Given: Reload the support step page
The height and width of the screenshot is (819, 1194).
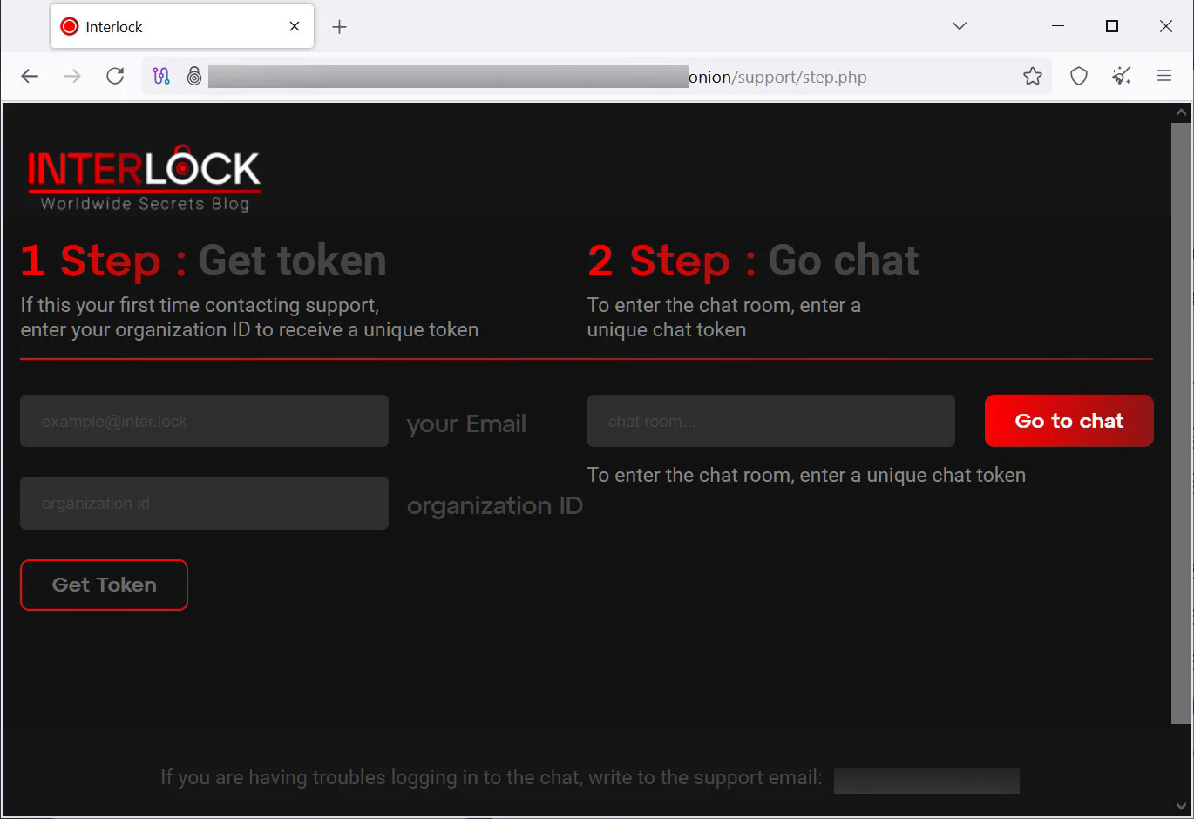Looking at the screenshot, I should pos(115,76).
